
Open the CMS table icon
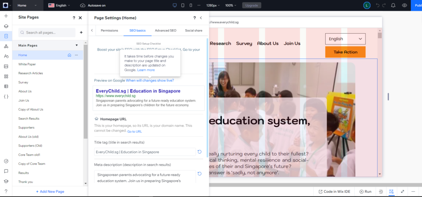(6, 86)
